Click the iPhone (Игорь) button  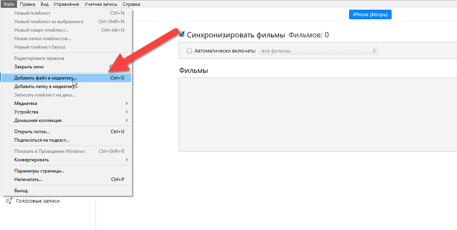point(370,15)
